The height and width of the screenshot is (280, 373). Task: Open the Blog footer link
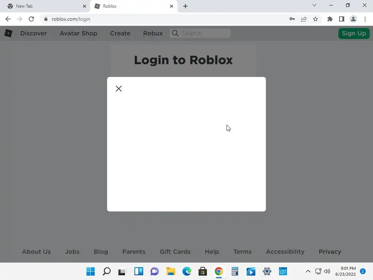coord(101,252)
